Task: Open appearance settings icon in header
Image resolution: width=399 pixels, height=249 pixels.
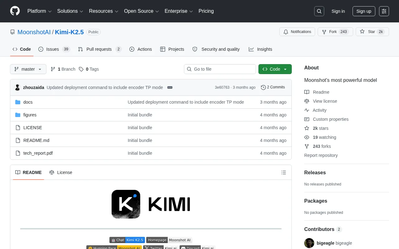Action: (384, 11)
